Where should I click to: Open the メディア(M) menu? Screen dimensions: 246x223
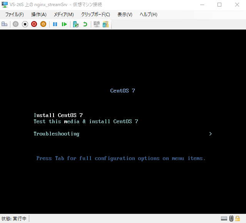(64, 15)
